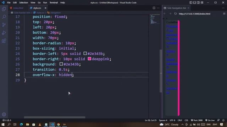
Task: Open the Help menu
Action: pos(62,2)
